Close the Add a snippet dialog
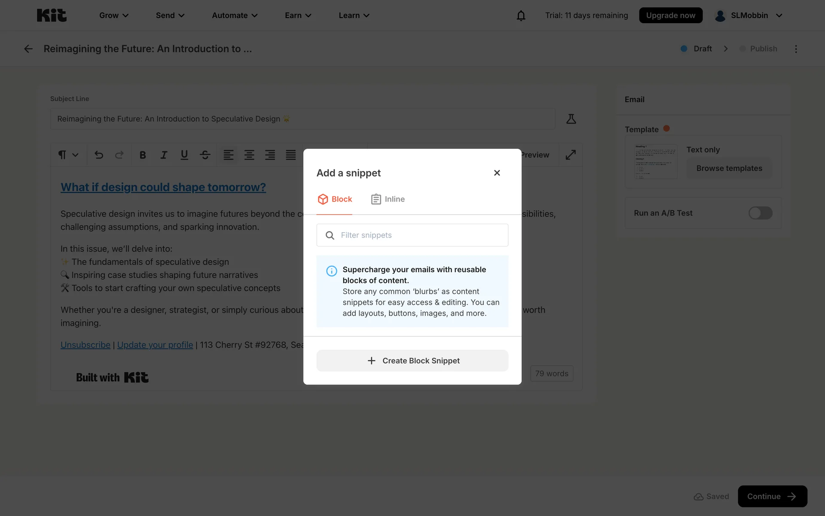The width and height of the screenshot is (825, 516). click(497, 173)
